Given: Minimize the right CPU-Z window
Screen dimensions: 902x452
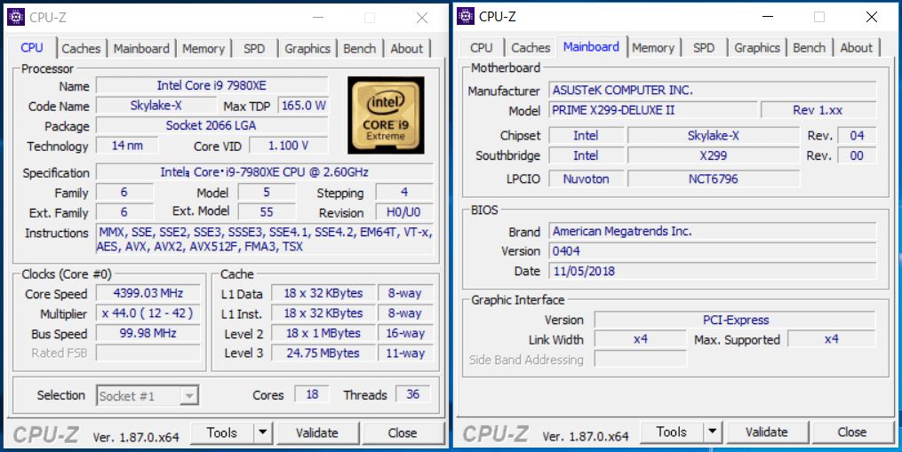Looking at the screenshot, I should pyautogui.click(x=768, y=17).
